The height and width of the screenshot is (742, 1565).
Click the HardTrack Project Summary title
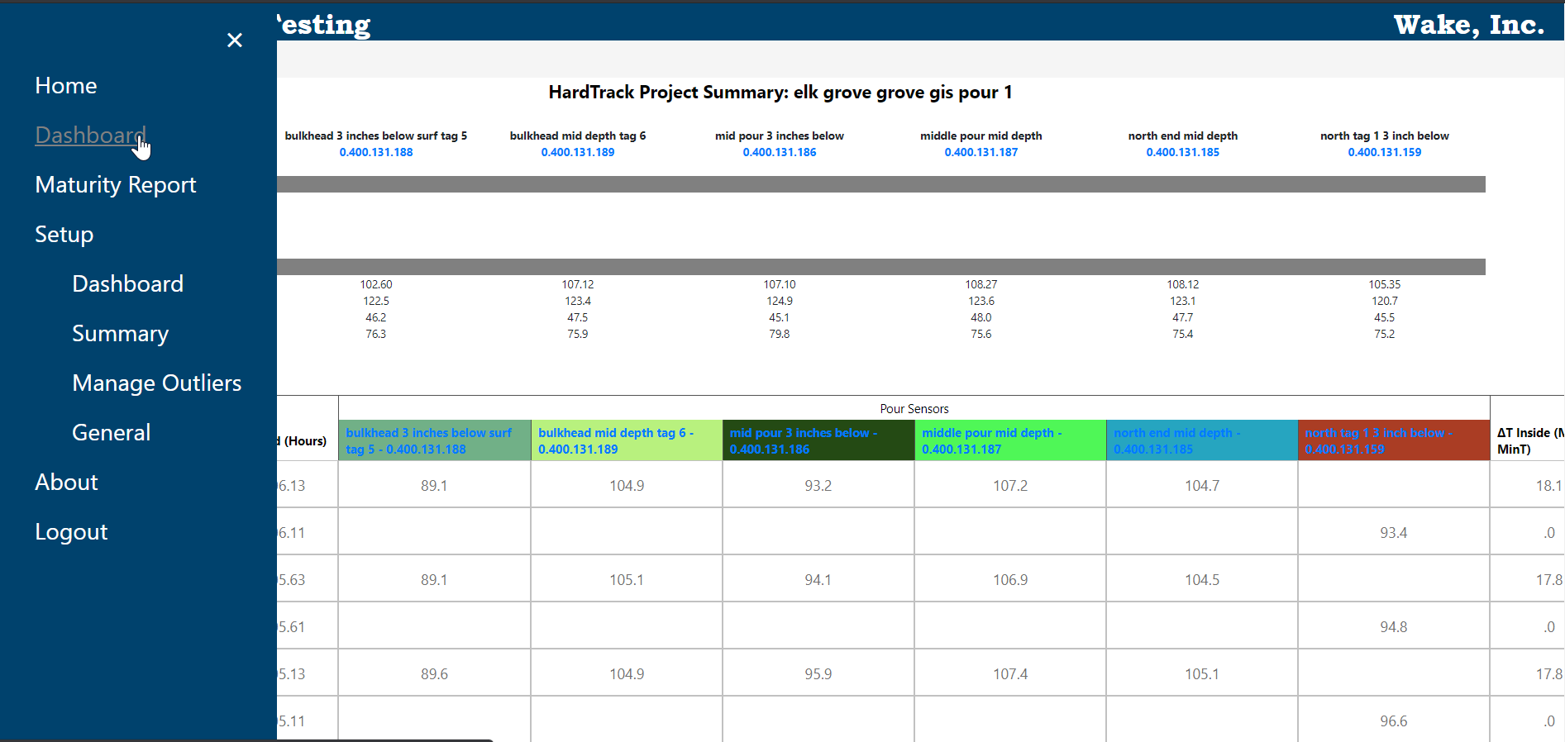click(x=780, y=93)
